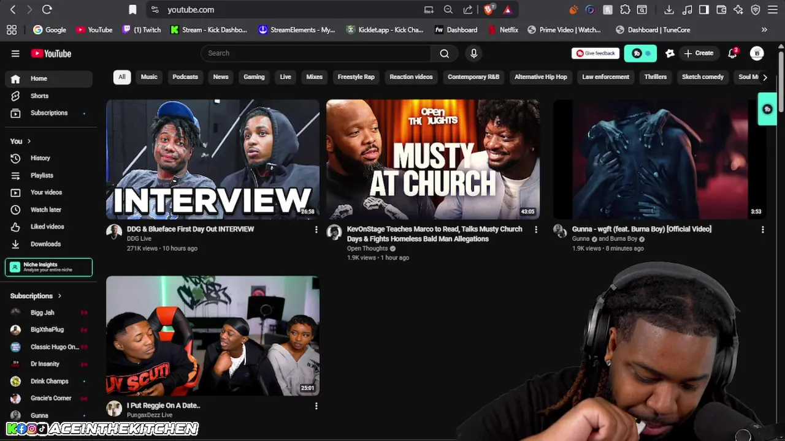
Task: Start voice search with microphone icon
Action: tap(473, 53)
